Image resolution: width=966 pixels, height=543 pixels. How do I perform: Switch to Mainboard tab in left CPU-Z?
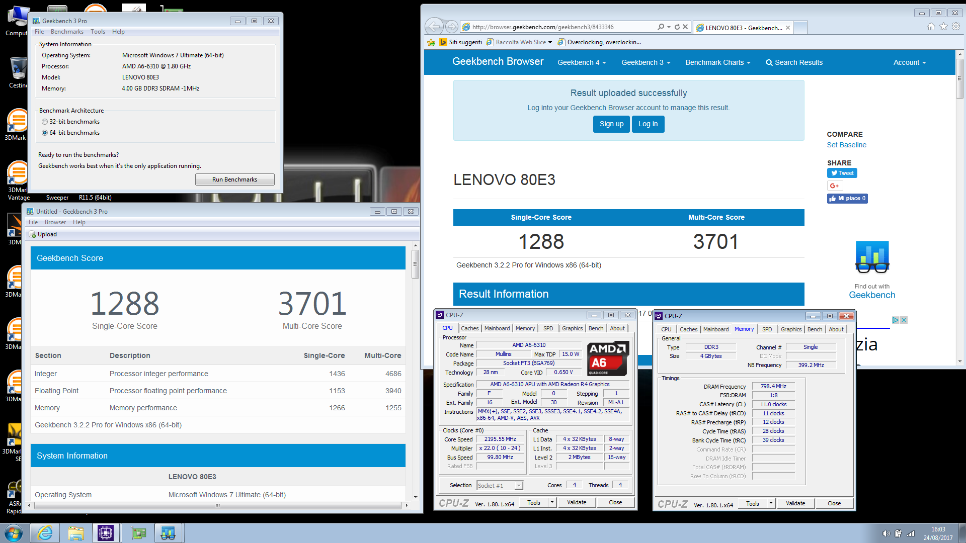click(x=497, y=328)
